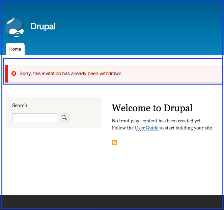
Task: Click the red error icon in the message
Action: click(x=14, y=73)
